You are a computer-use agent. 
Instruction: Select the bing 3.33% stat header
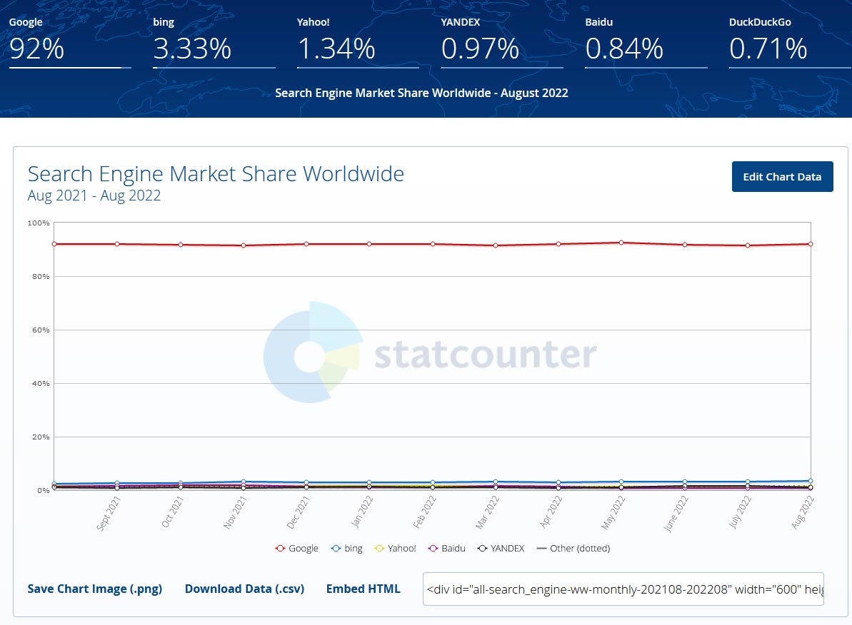(x=214, y=42)
